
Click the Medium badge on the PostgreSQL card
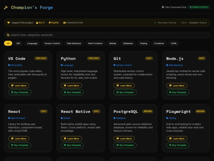(x=148, y=111)
